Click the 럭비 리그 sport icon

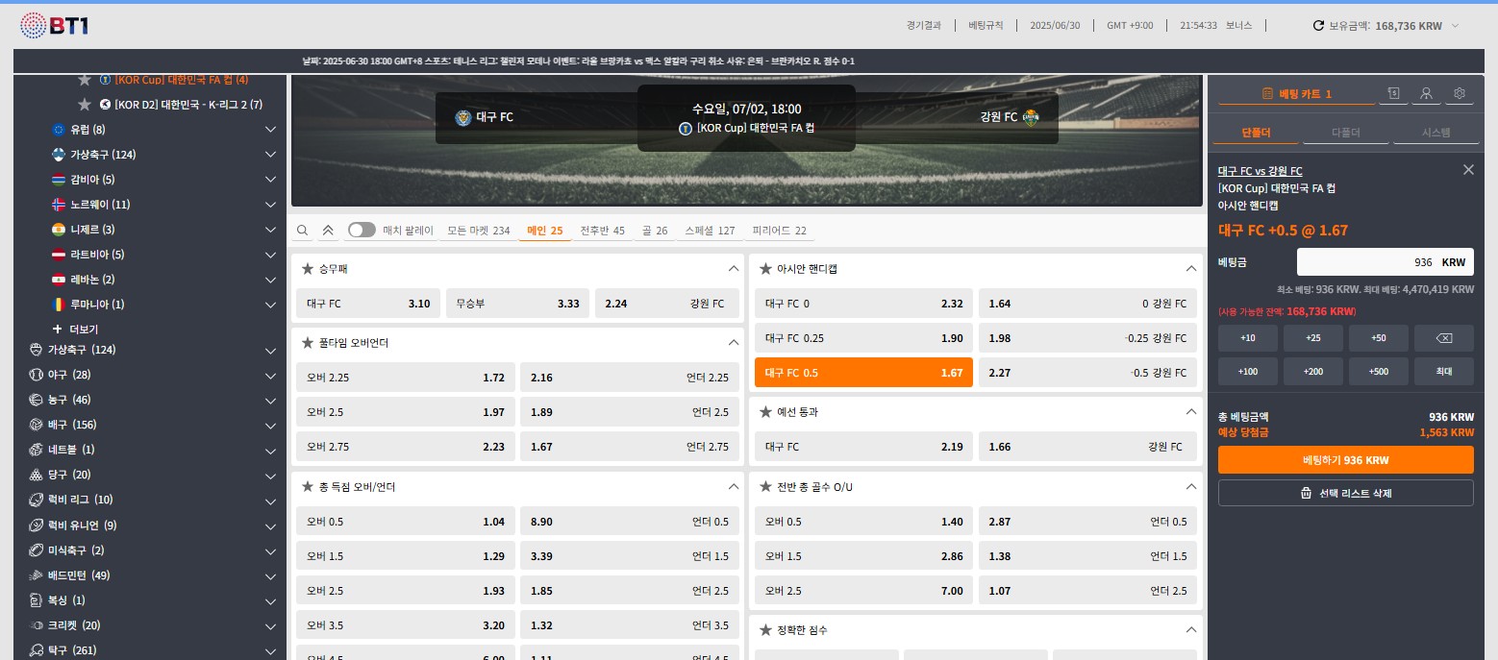point(36,500)
